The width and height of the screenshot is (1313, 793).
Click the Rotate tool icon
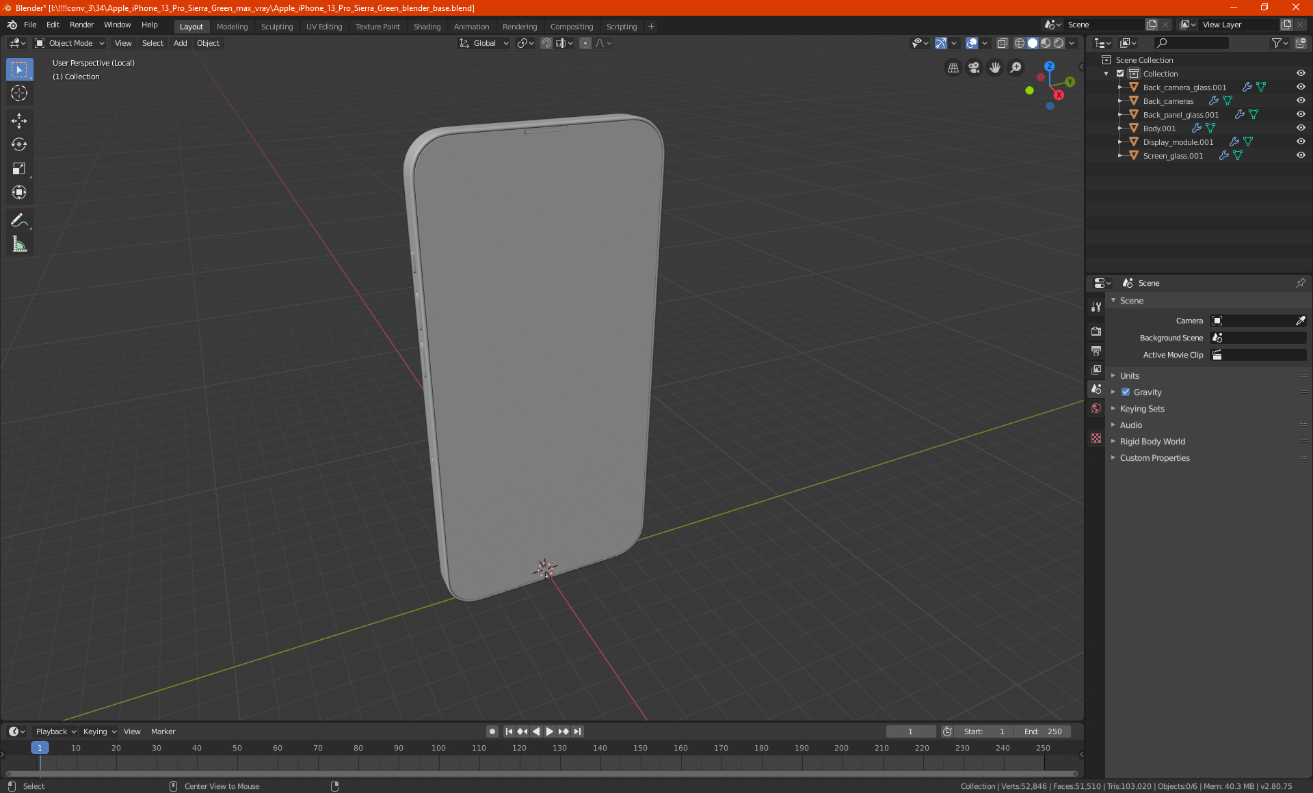click(18, 144)
